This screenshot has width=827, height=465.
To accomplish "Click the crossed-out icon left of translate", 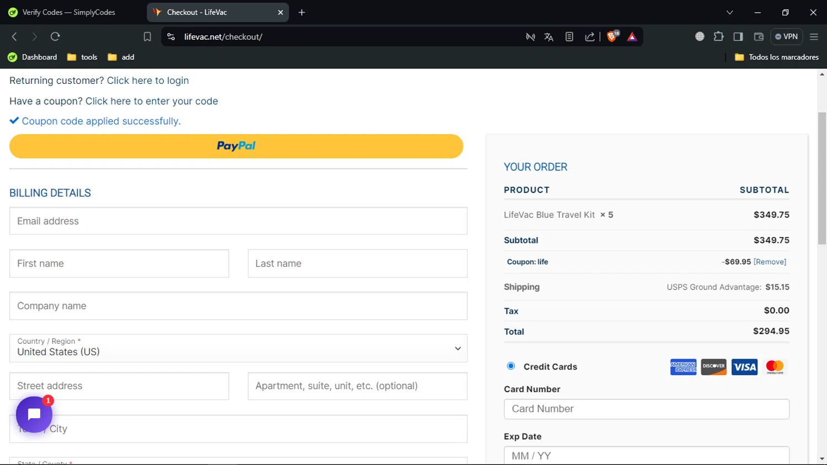I will [530, 37].
